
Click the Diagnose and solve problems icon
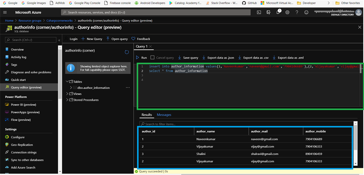[7, 72]
